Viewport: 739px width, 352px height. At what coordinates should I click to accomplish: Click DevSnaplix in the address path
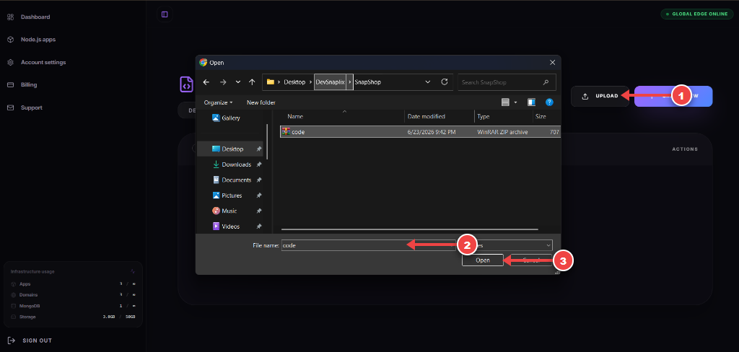tap(330, 82)
